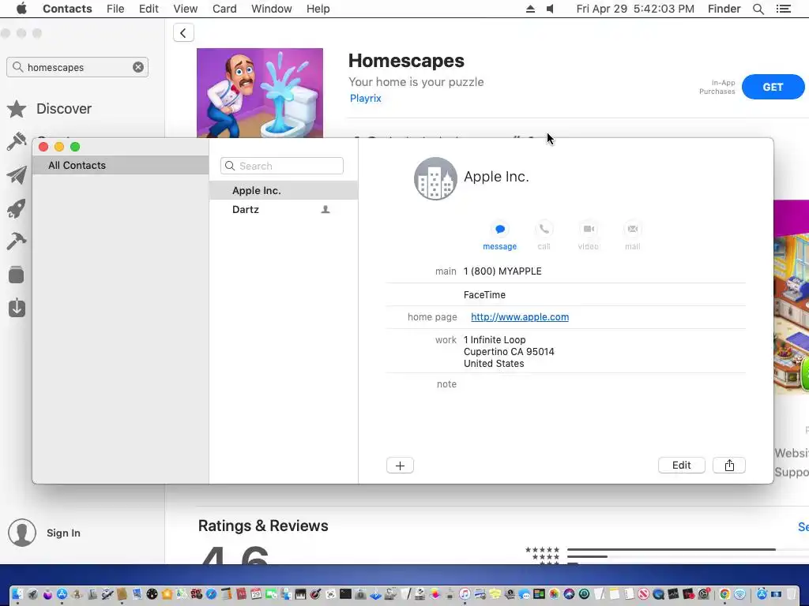Click the date and time in menu bar
The height and width of the screenshot is (606, 809).
pos(635,9)
